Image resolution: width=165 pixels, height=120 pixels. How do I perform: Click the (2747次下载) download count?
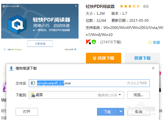[111, 42]
